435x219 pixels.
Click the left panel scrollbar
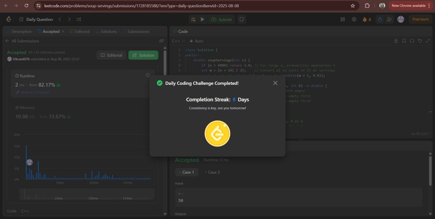pos(165,63)
